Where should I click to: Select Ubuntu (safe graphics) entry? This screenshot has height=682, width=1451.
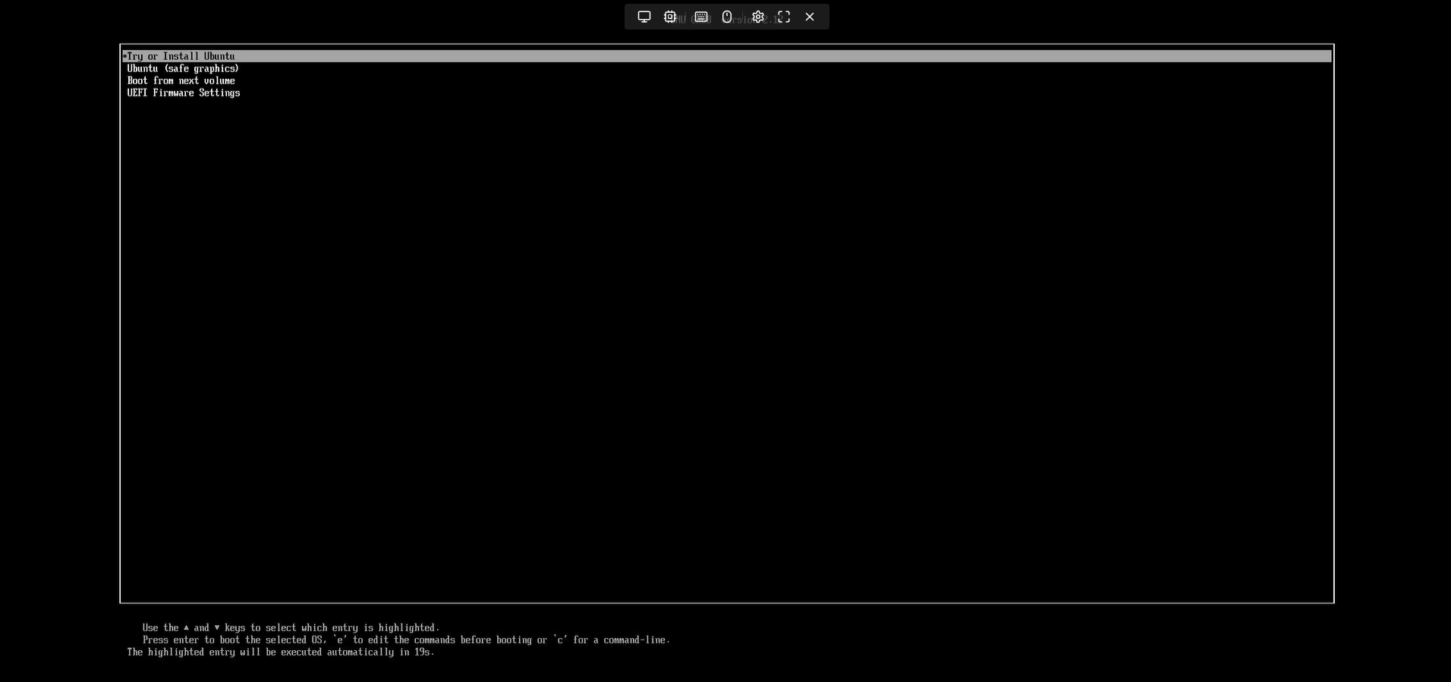(183, 68)
